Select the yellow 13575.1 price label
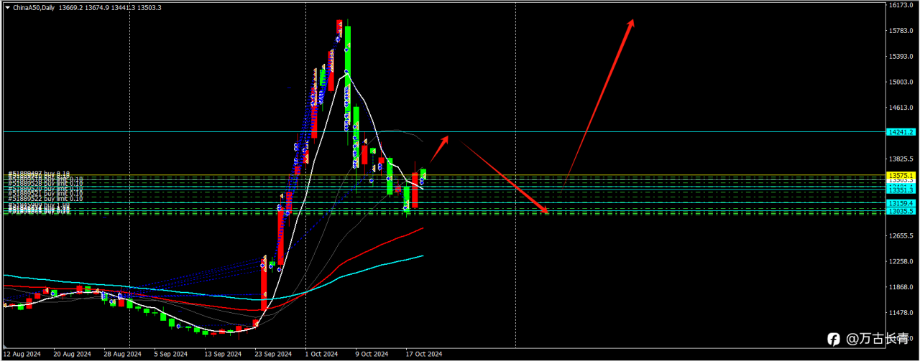 901,176
